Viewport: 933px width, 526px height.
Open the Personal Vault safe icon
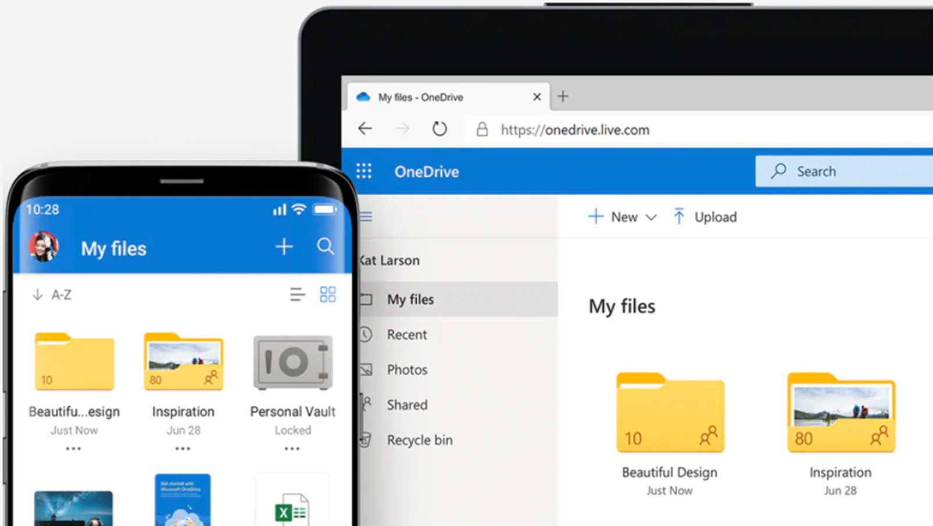pyautogui.click(x=292, y=362)
